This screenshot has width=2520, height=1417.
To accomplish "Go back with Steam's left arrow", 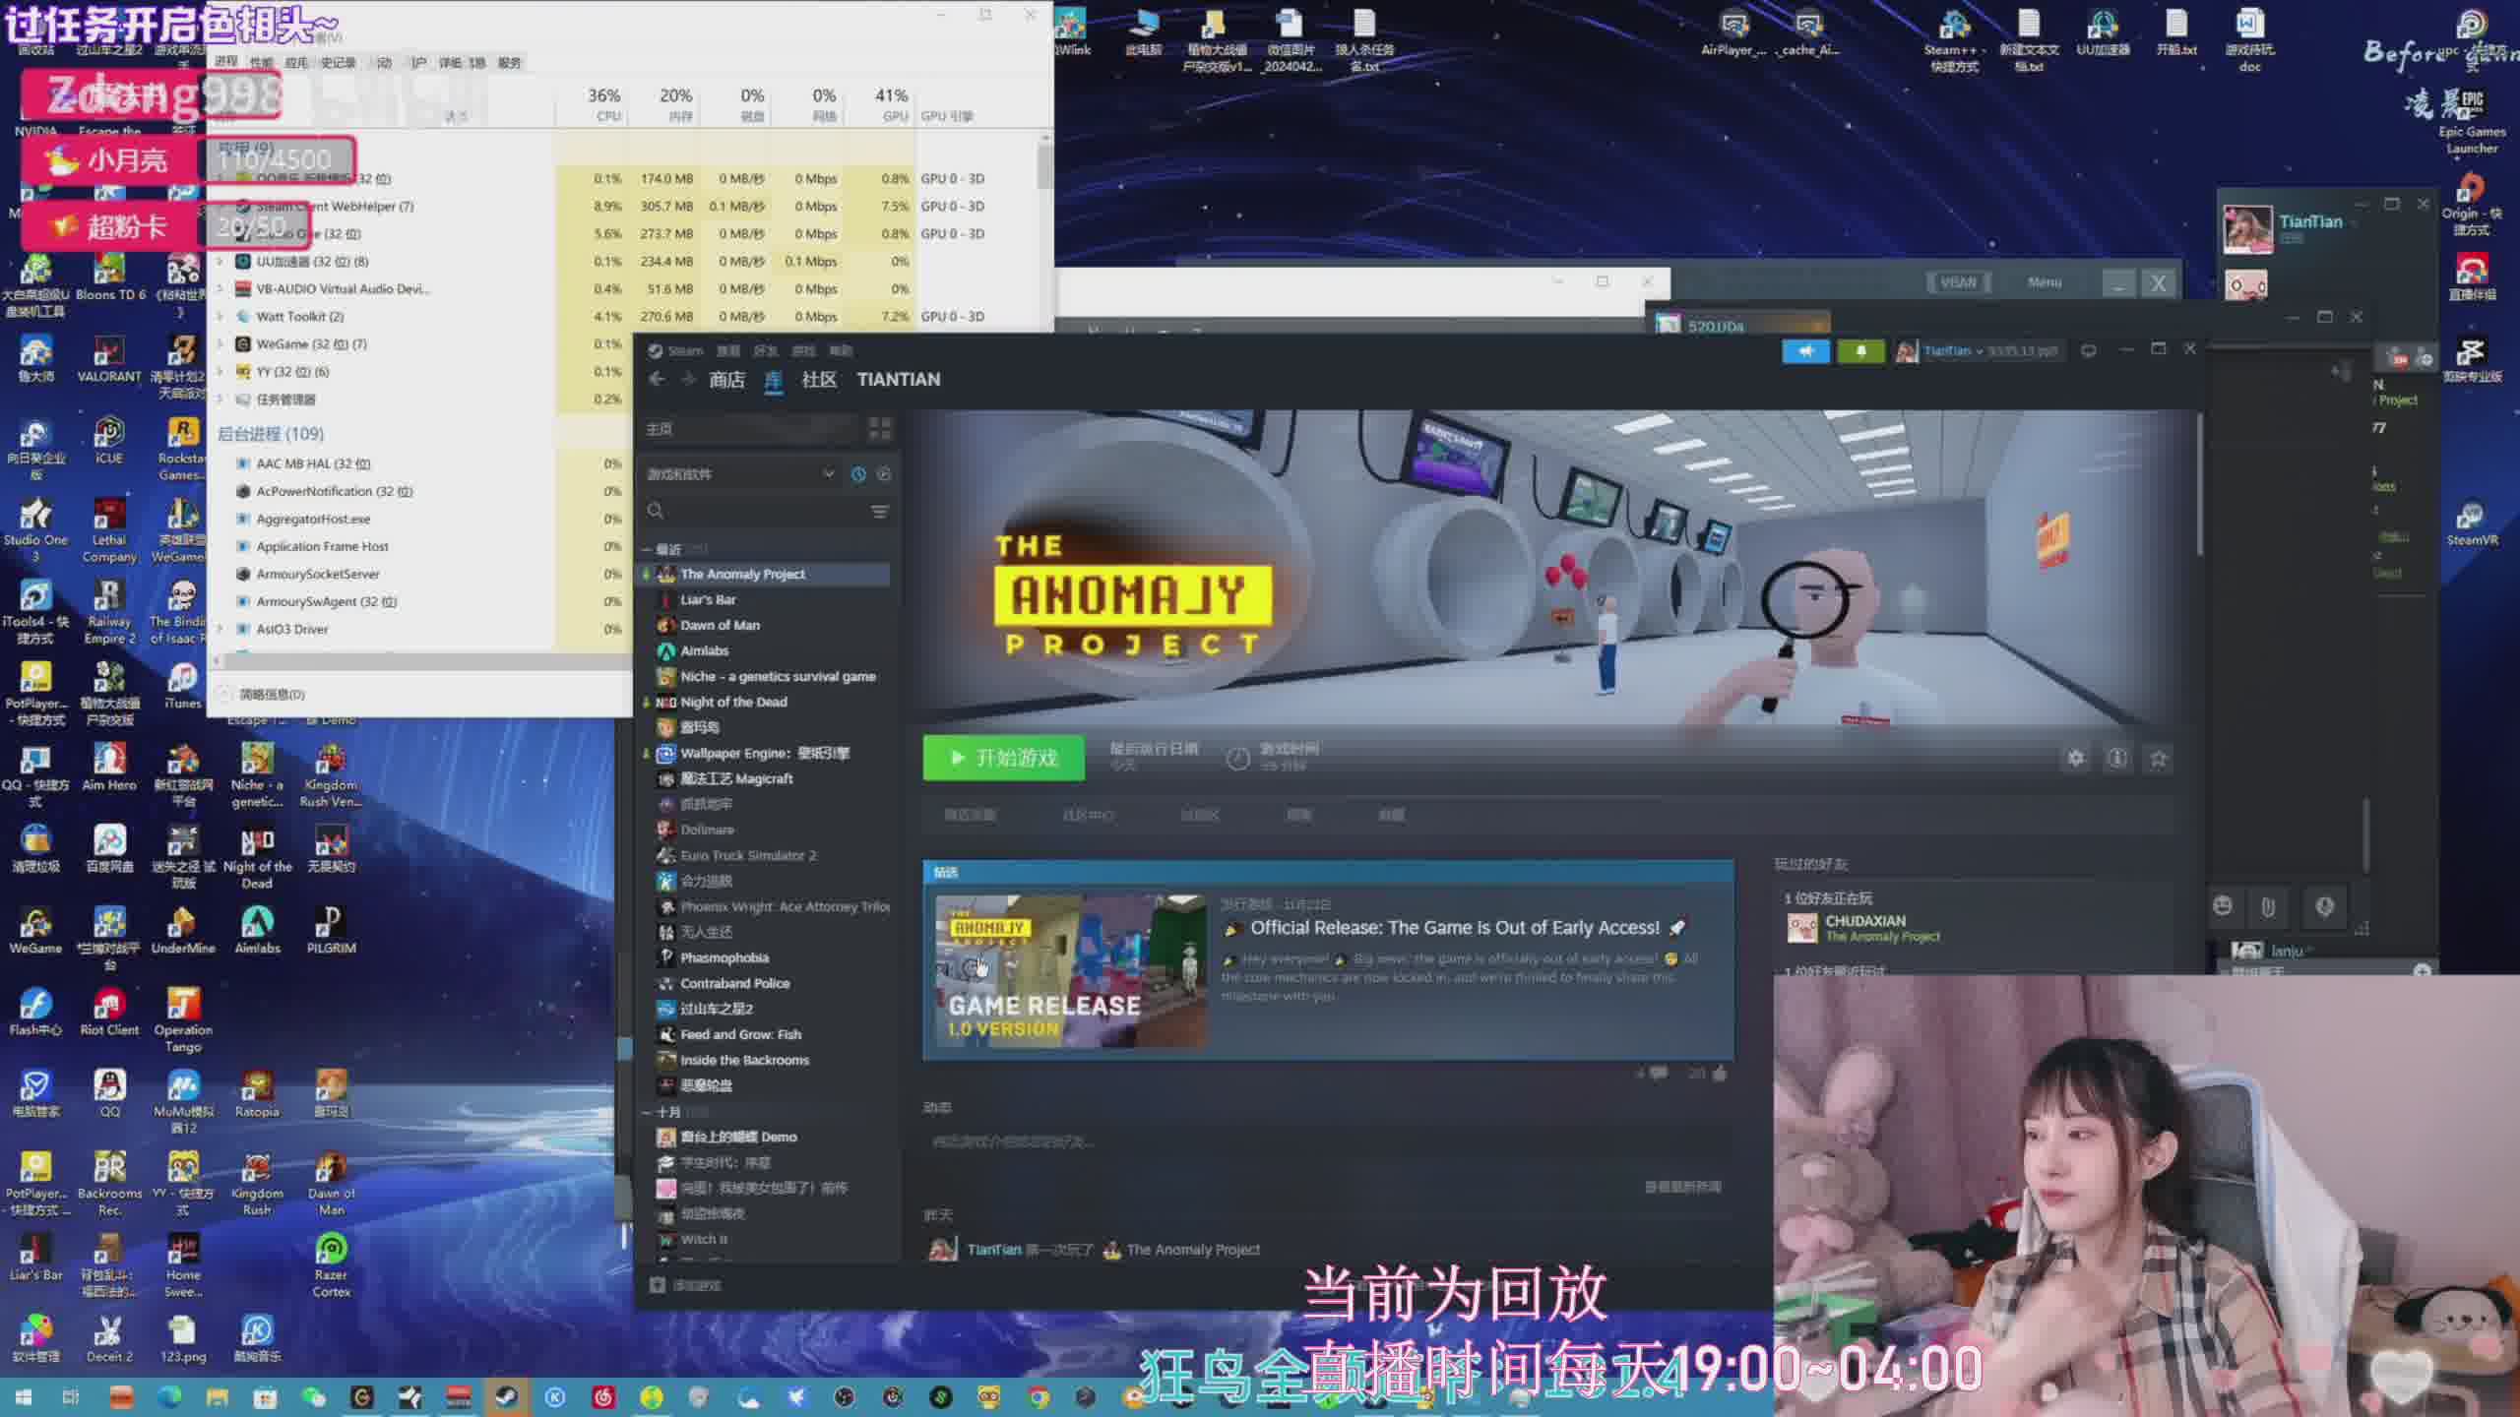I will tap(657, 380).
